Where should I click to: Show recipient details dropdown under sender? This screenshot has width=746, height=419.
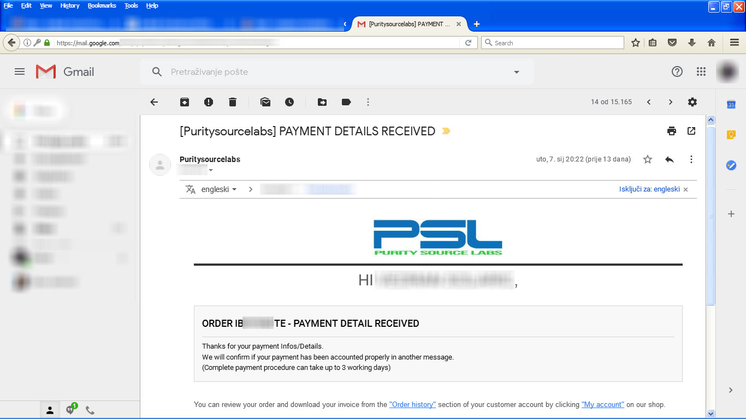click(211, 170)
